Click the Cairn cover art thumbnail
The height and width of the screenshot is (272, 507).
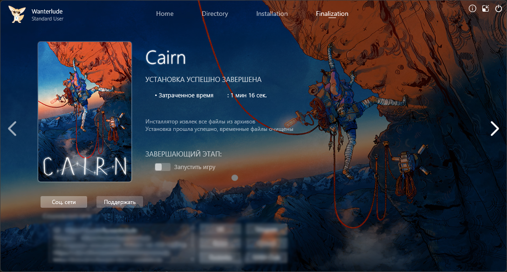[x=85, y=112]
